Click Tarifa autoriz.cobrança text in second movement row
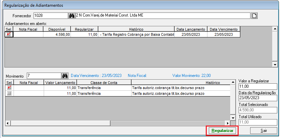This screenshot has width=281, height=138. pos(168,93)
